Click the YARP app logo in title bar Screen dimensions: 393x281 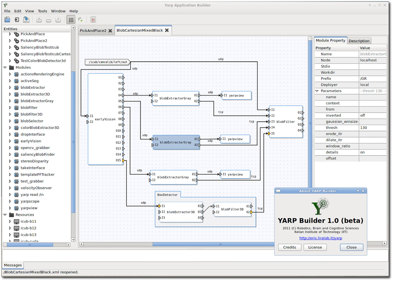click(x=5, y=5)
